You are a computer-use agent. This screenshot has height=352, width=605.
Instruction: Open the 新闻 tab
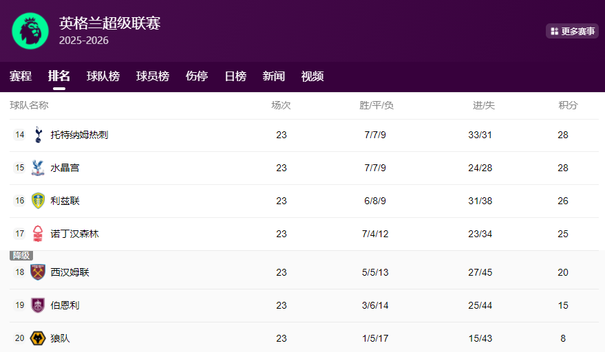click(274, 76)
